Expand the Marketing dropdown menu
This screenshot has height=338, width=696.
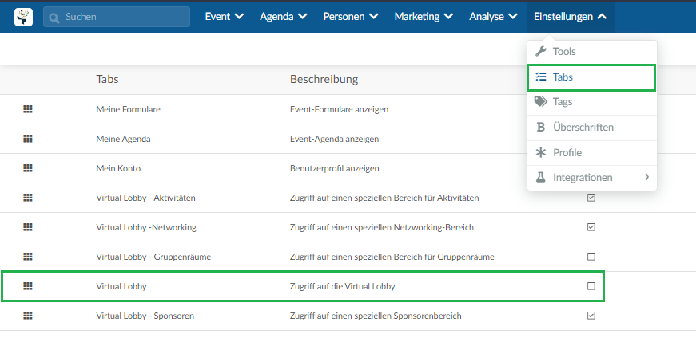coord(424,17)
